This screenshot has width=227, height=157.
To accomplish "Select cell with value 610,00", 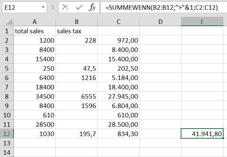I will pyautogui.click(x=119, y=115).
